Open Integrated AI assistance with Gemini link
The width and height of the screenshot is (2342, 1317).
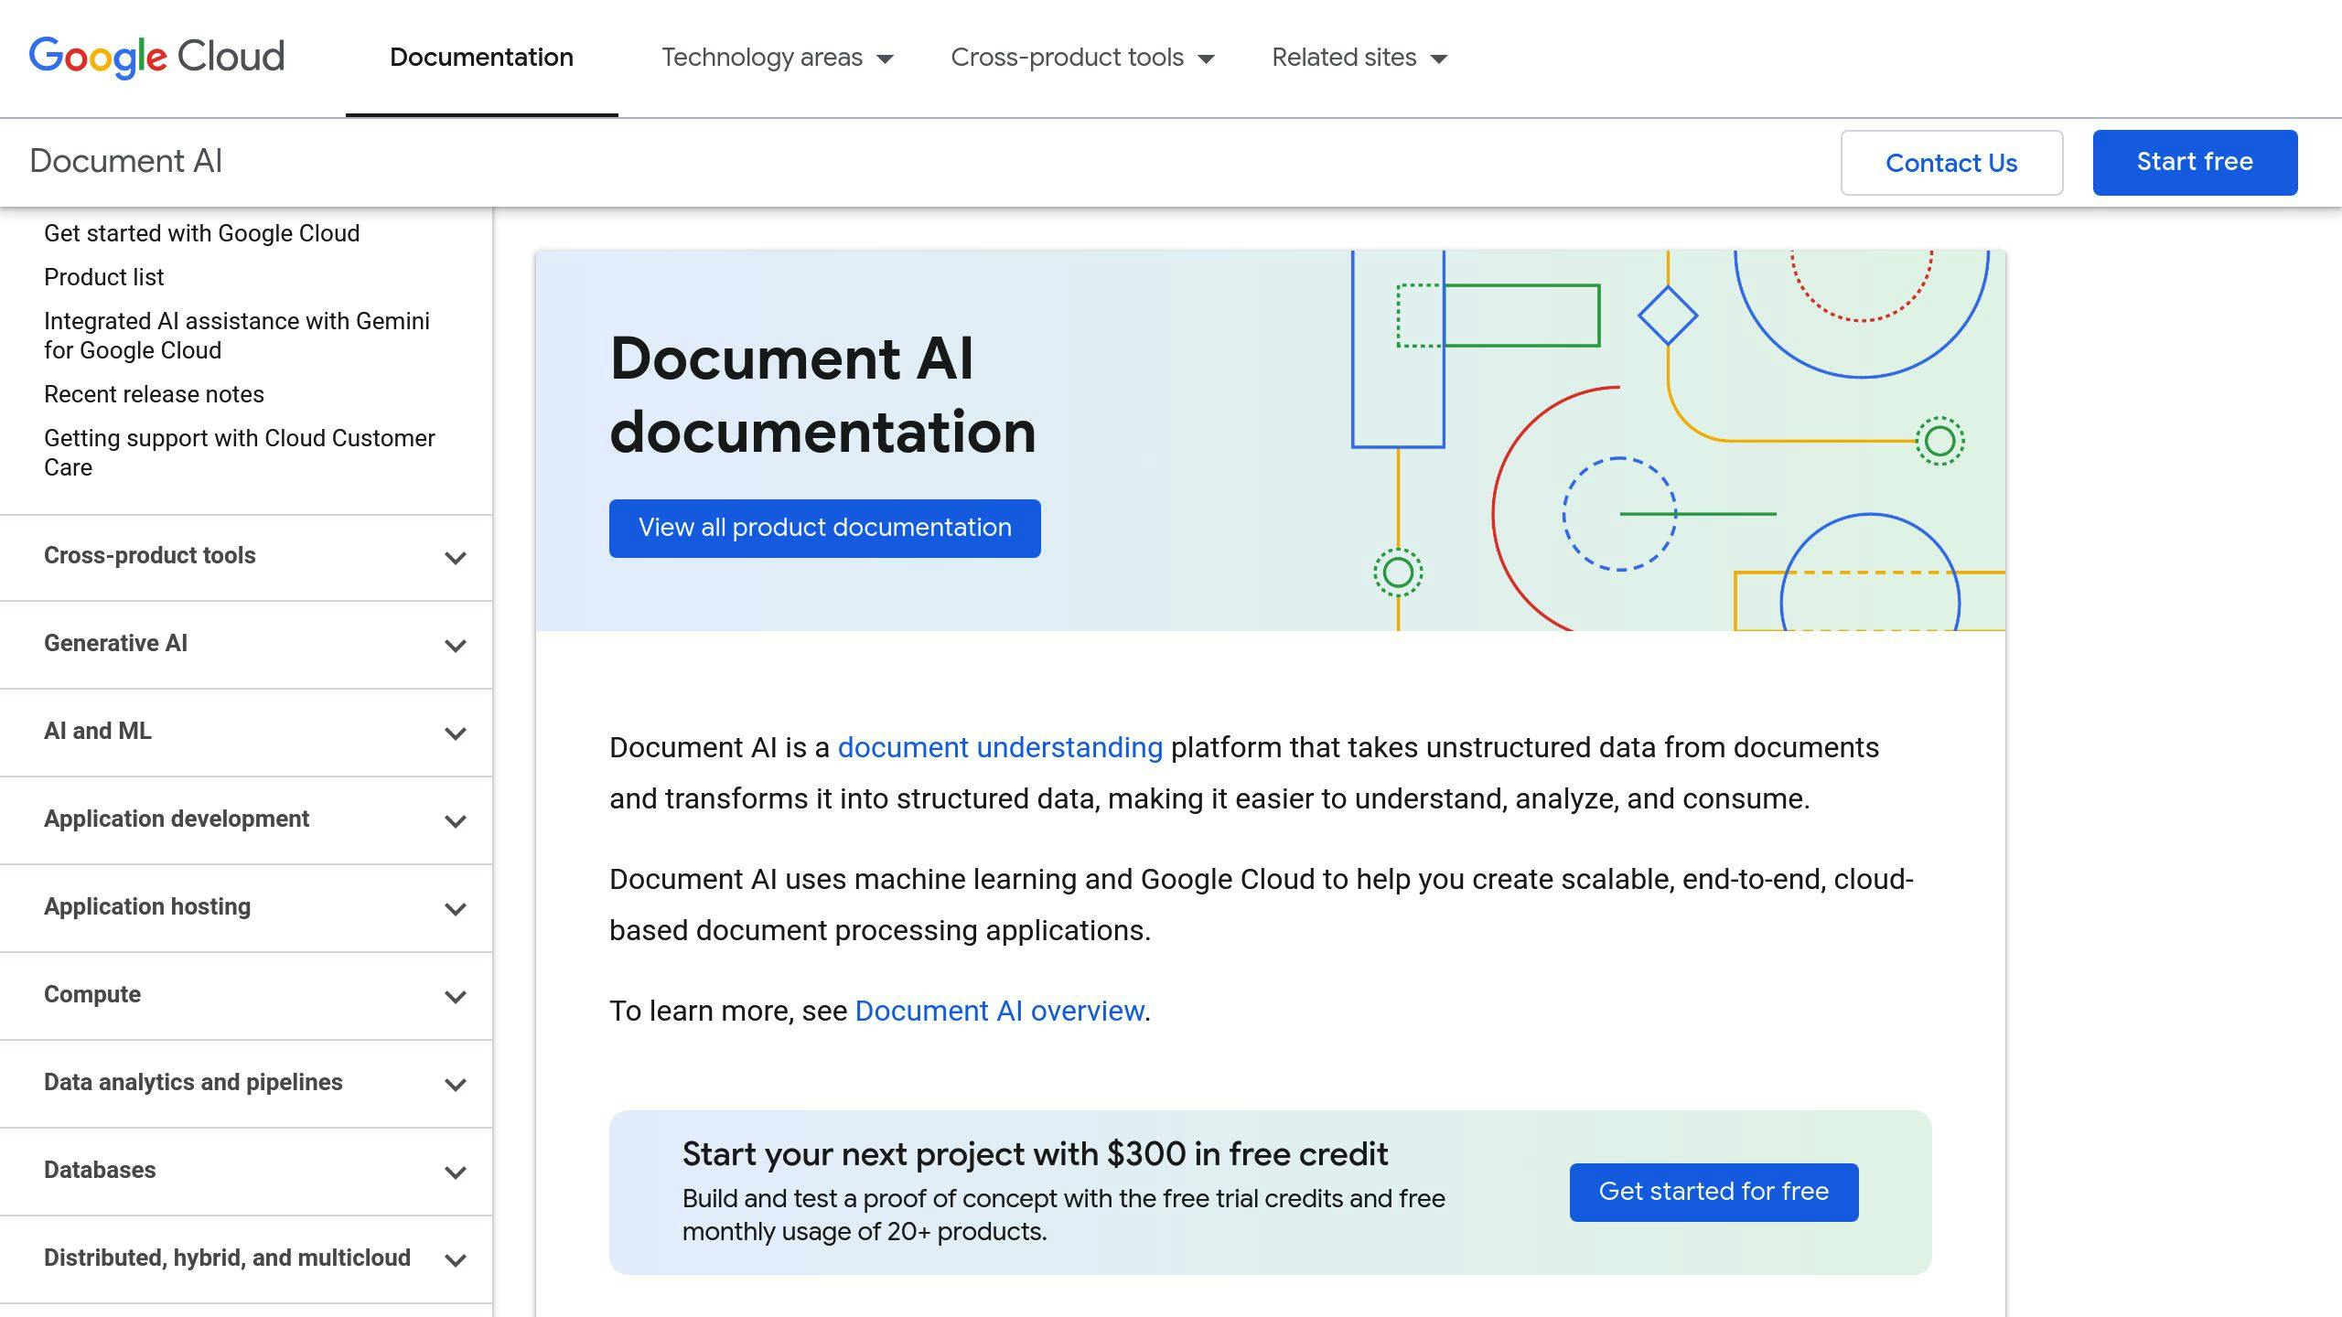coord(237,336)
